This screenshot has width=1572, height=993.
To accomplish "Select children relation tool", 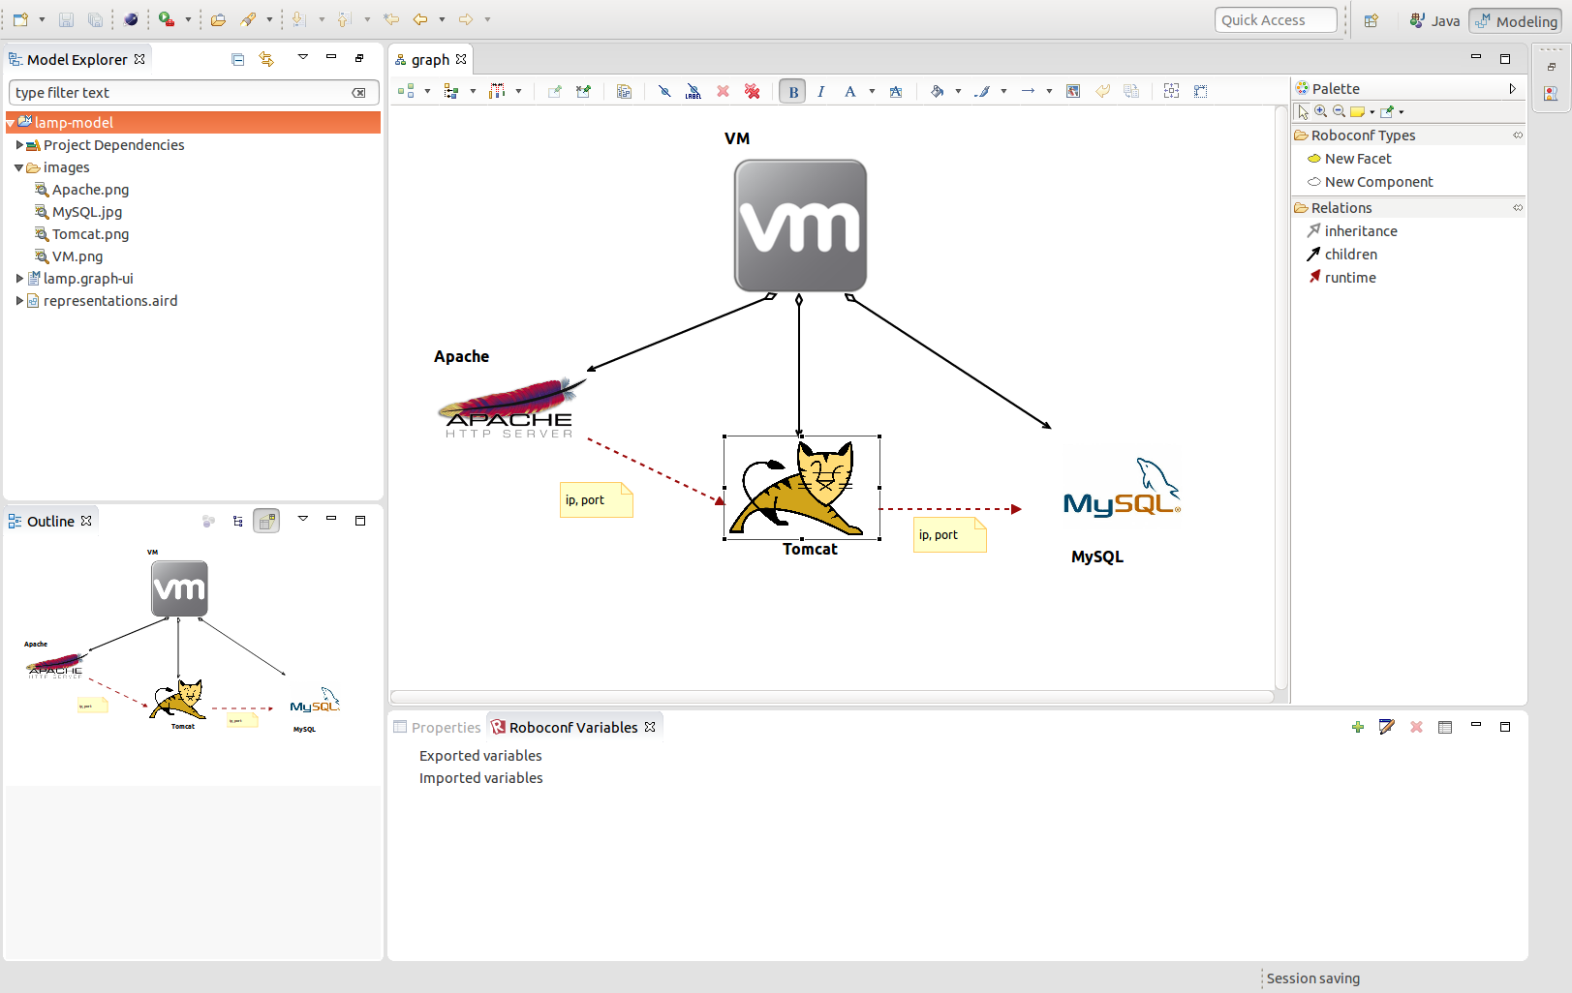I will point(1342,255).
